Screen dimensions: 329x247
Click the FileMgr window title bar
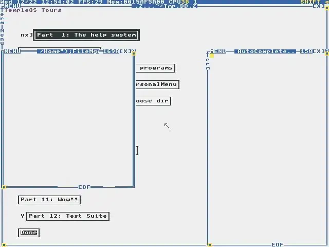click(x=68, y=51)
